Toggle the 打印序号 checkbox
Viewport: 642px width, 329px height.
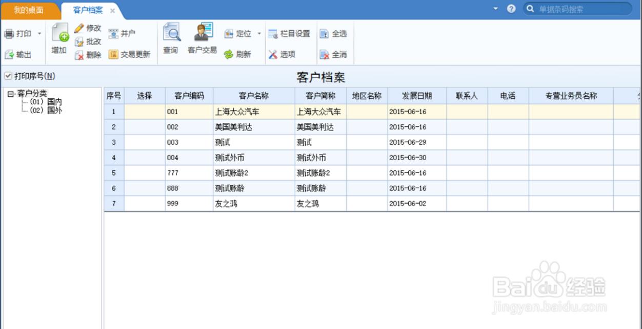point(8,76)
